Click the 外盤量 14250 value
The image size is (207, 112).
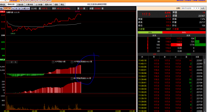pos(202,29)
